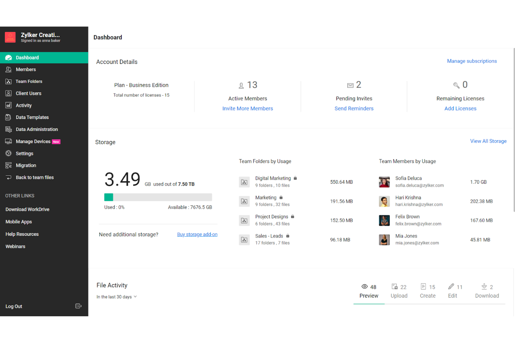Click the storage usage progress bar

158,197
